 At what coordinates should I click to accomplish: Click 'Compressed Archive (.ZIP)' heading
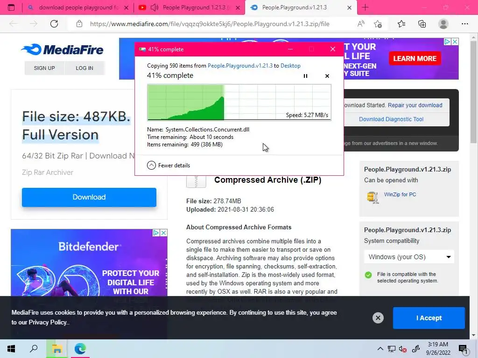click(x=267, y=180)
